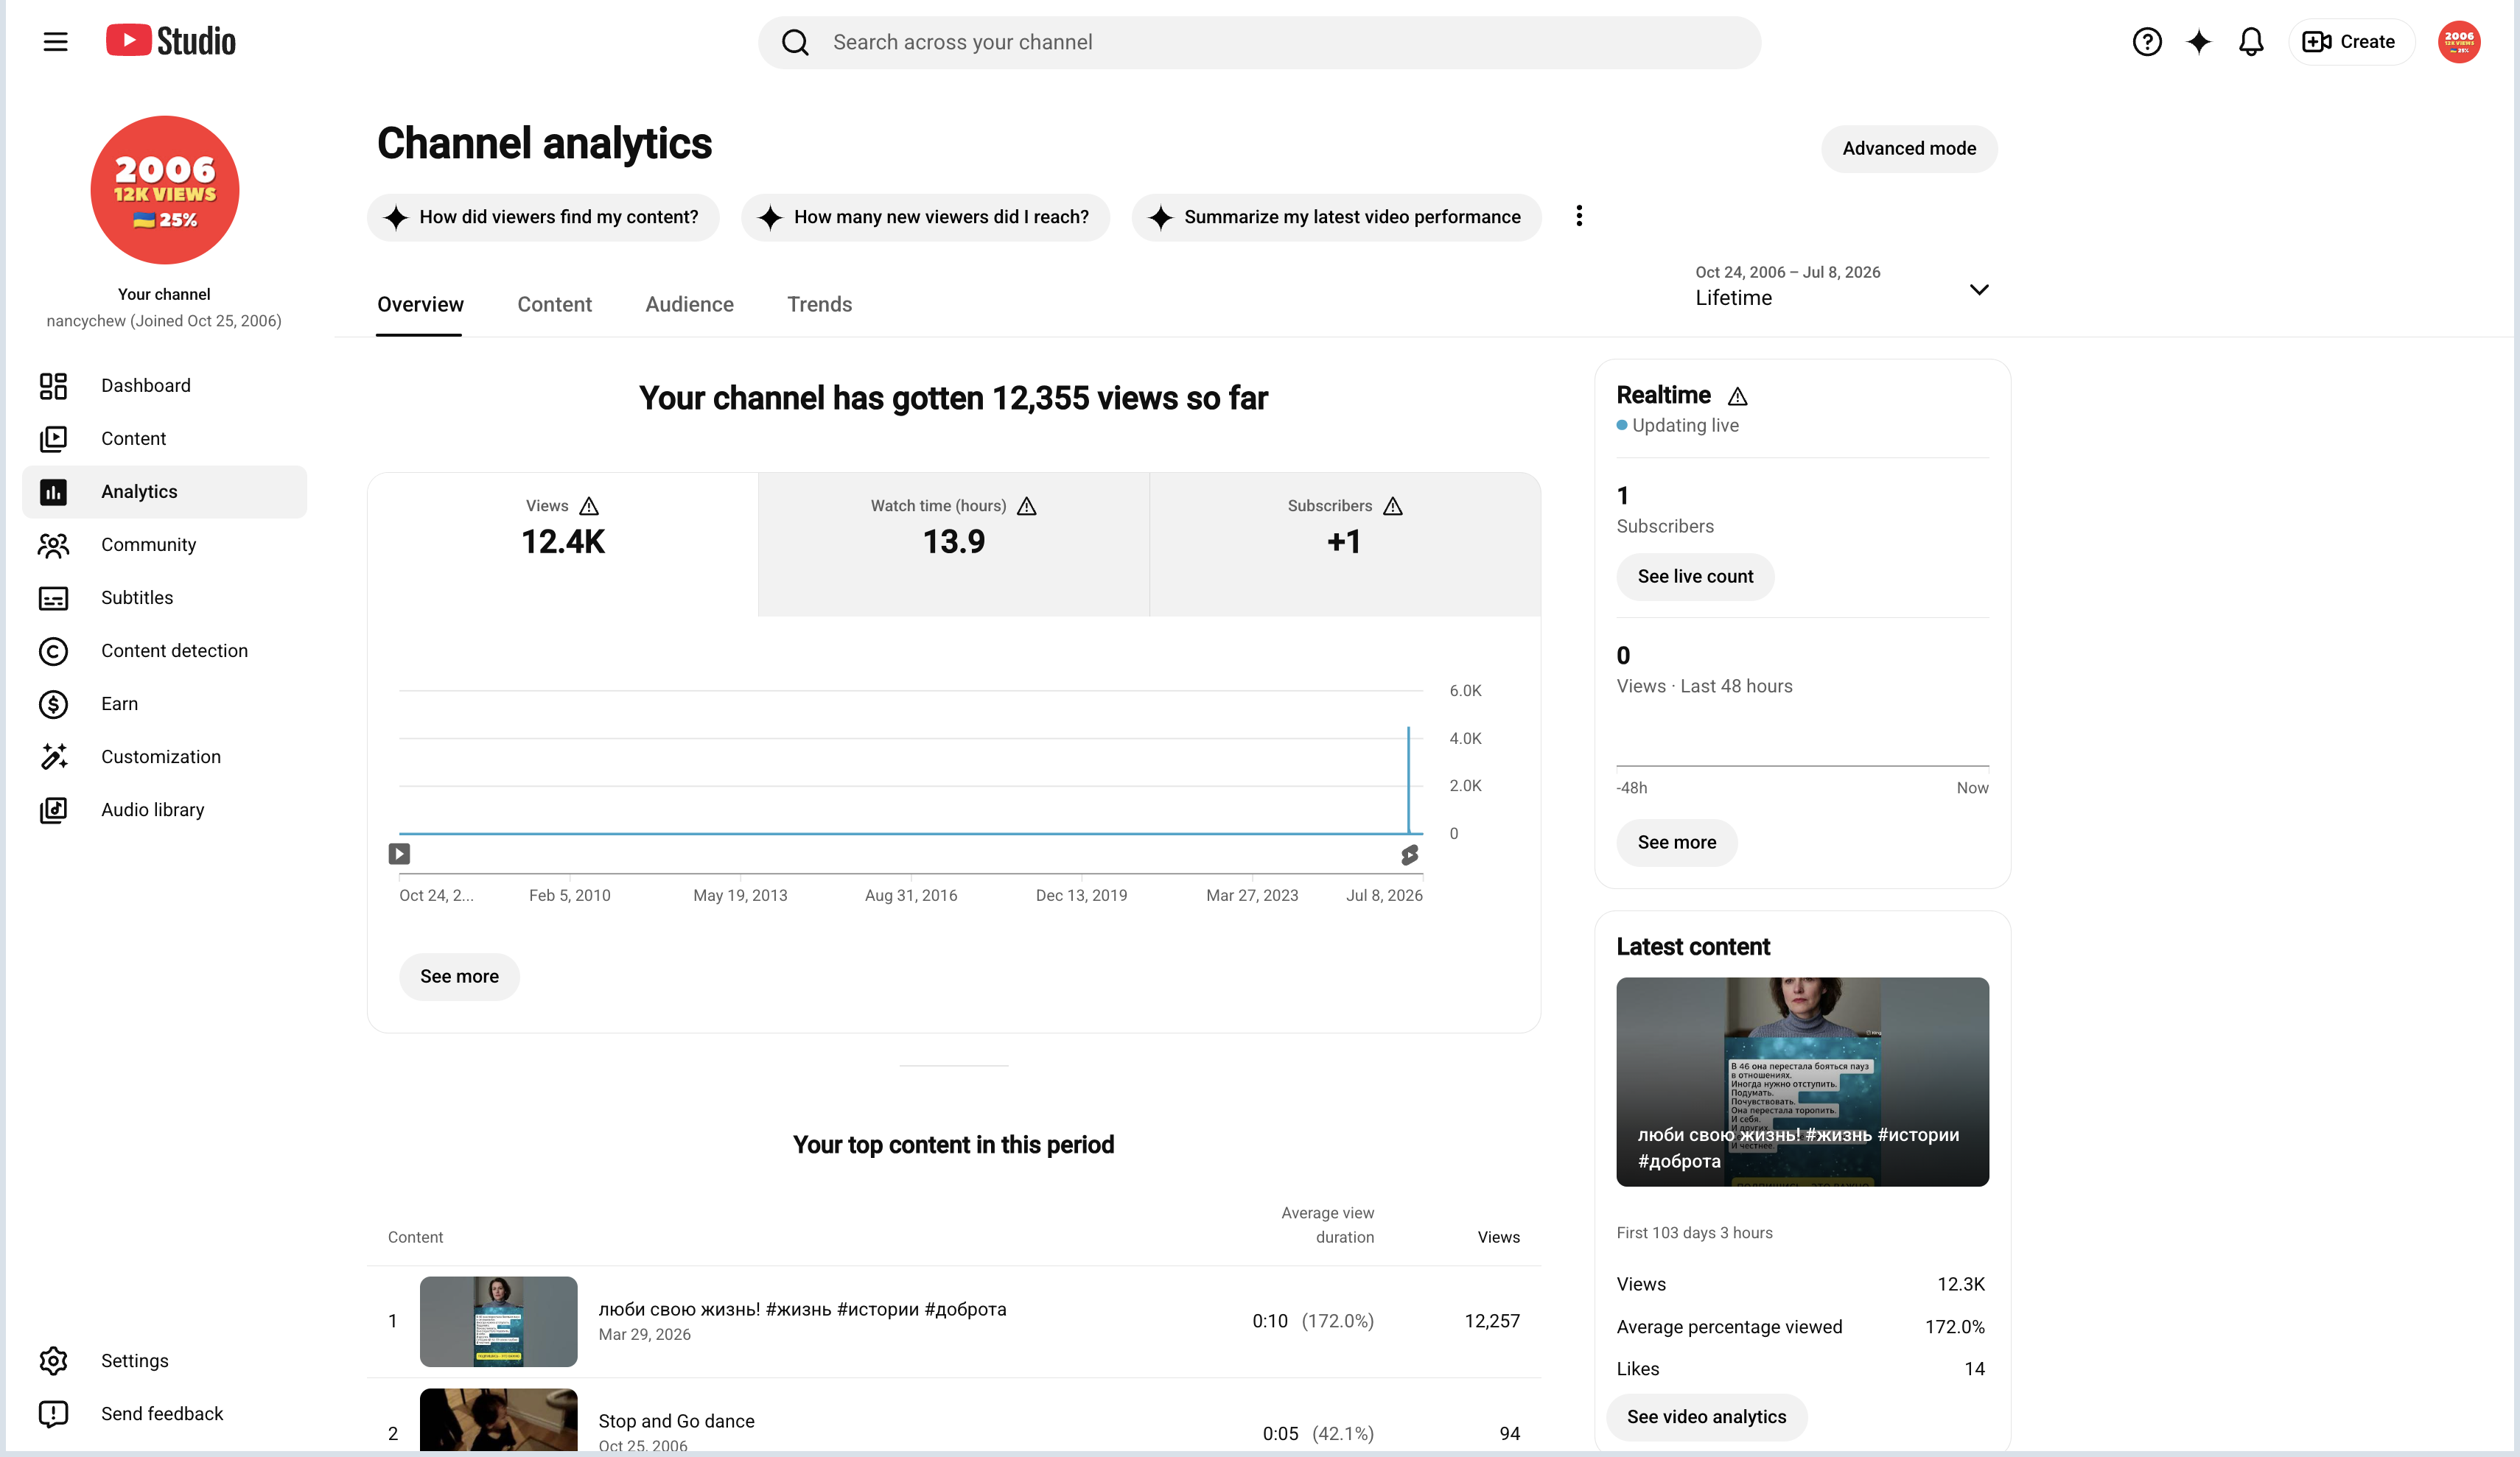Click the YouTube Studio logo
The width and height of the screenshot is (2520, 1457).
[171, 41]
